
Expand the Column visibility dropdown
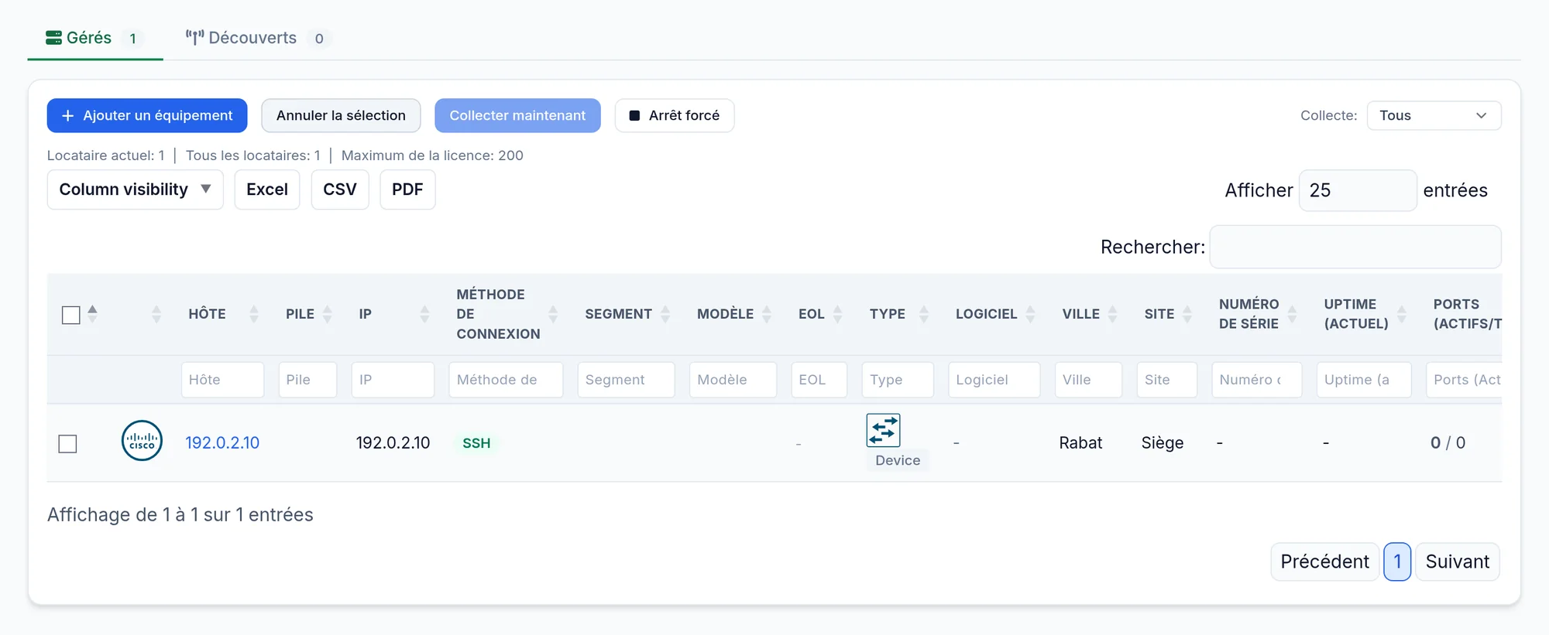click(x=136, y=189)
